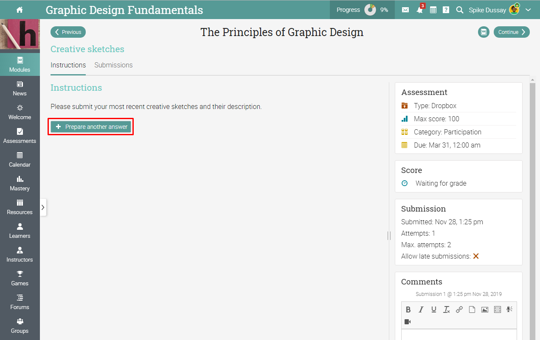Attach a file in the comment editor
Screen dimensions: 540x340
[x=472, y=309]
